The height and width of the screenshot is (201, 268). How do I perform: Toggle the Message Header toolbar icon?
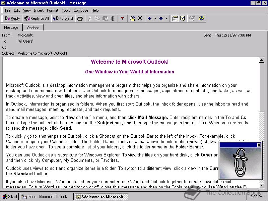[175, 18]
